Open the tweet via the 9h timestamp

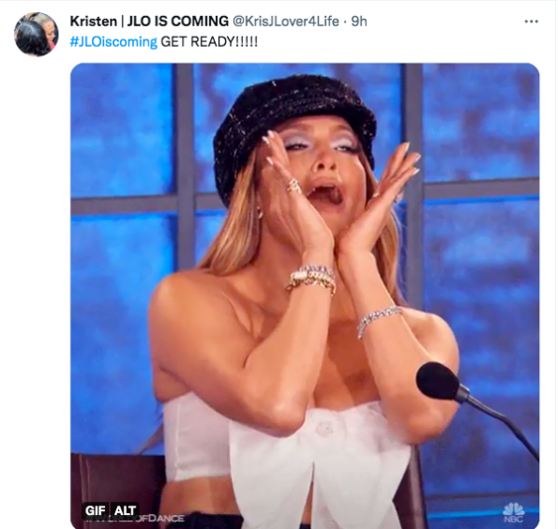point(358,22)
